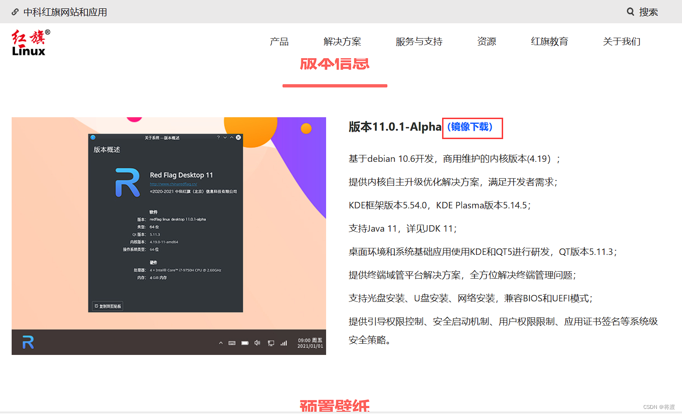Viewport: 682px width, 414px height.
Task: Click close icon of the about dialog screenshot
Action: pyautogui.click(x=239, y=137)
